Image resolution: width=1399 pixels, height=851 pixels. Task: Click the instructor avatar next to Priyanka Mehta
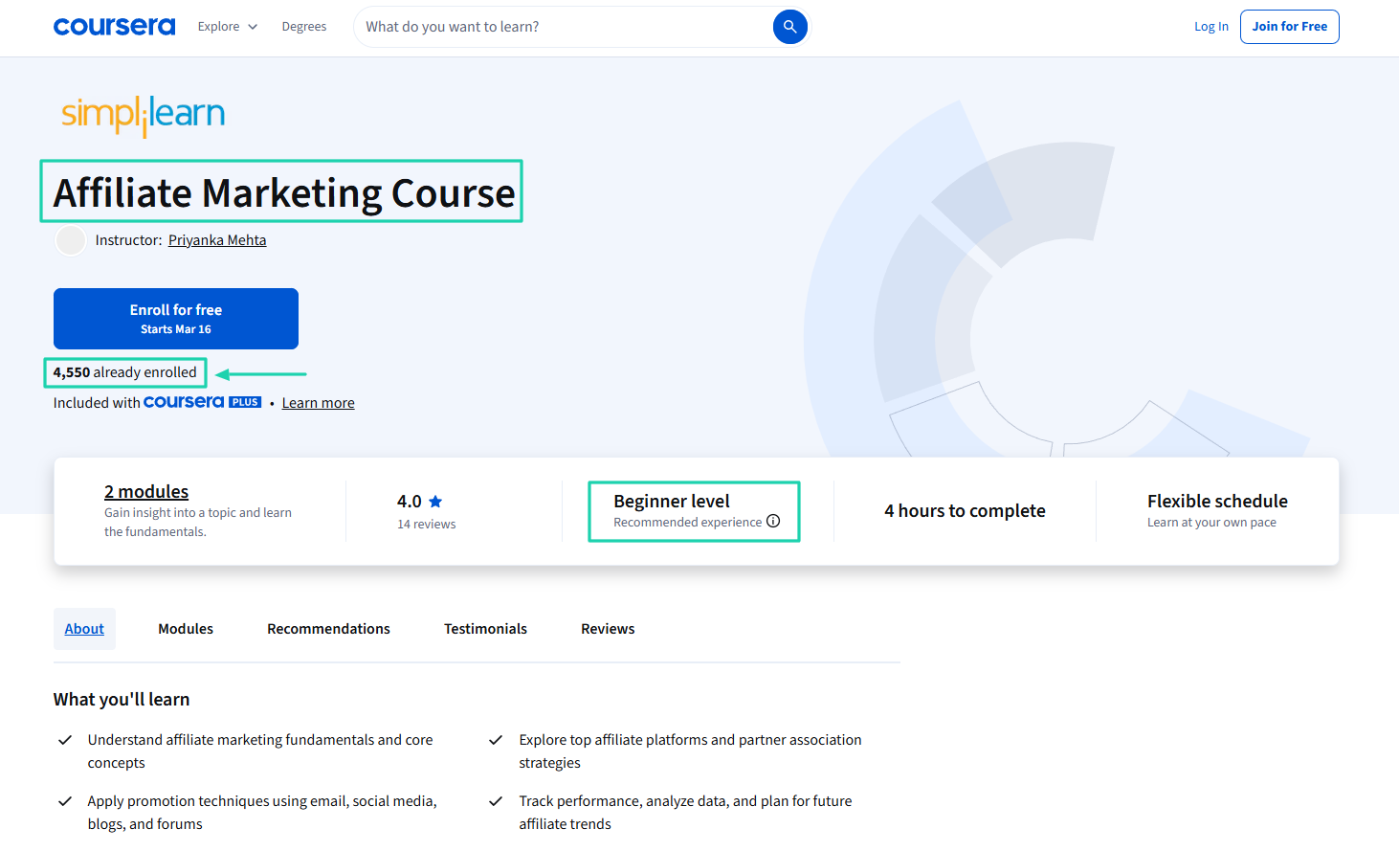pyautogui.click(x=70, y=240)
